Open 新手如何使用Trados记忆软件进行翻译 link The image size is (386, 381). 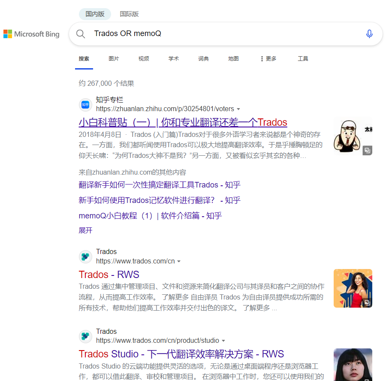point(160,200)
